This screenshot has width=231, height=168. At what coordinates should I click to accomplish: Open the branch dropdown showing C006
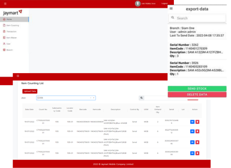66,98
